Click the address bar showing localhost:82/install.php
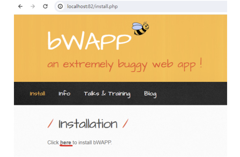This screenshot has width=240, height=157. (141, 6)
